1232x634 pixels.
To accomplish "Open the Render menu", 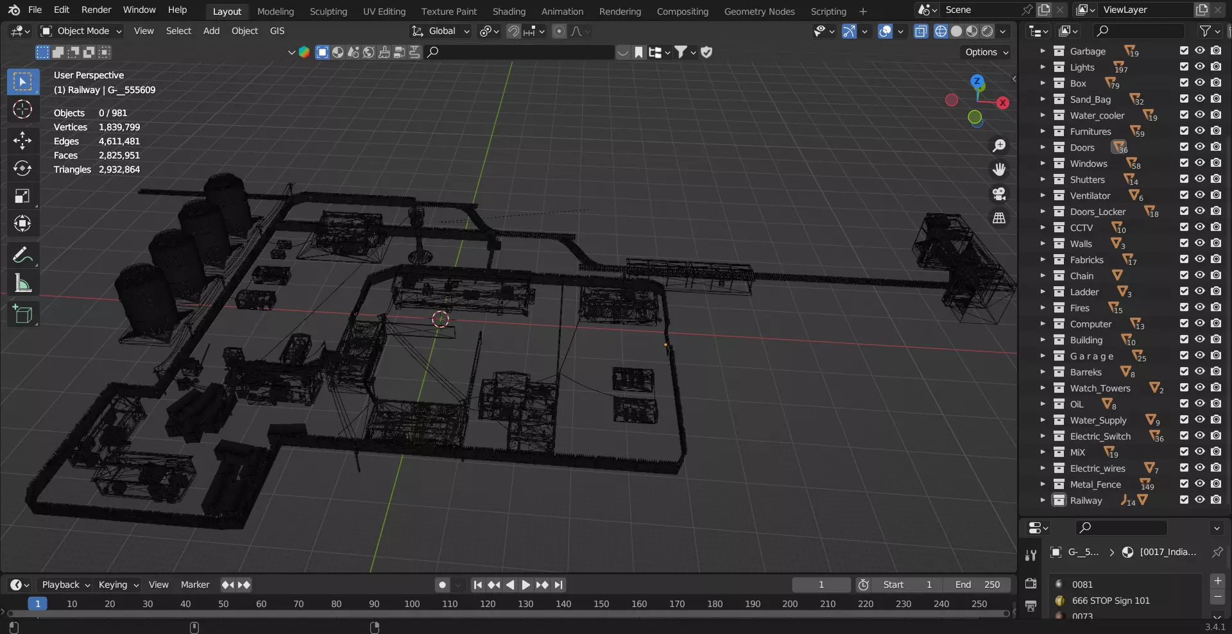I will click(96, 10).
